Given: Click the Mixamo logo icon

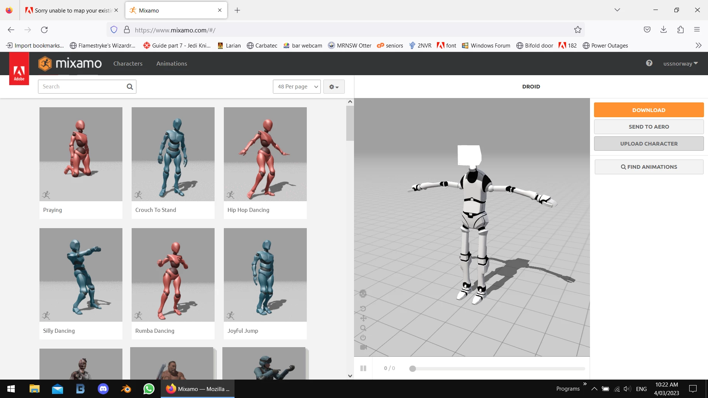Looking at the screenshot, I should click(x=45, y=63).
